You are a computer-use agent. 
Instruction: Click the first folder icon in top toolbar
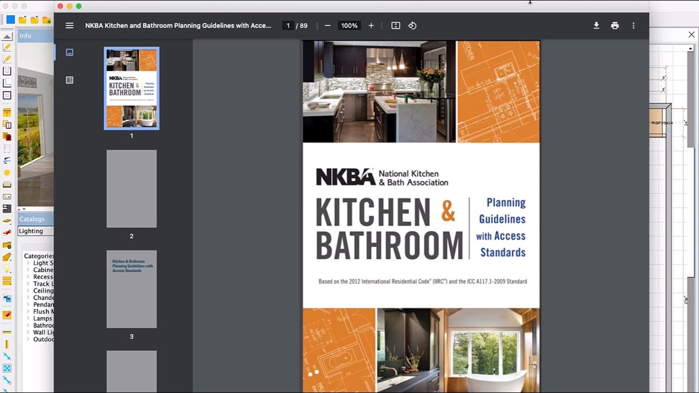click(22, 20)
